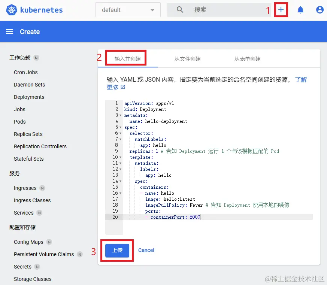Click the 'name: hello-deployment' line in editor

coord(158,121)
